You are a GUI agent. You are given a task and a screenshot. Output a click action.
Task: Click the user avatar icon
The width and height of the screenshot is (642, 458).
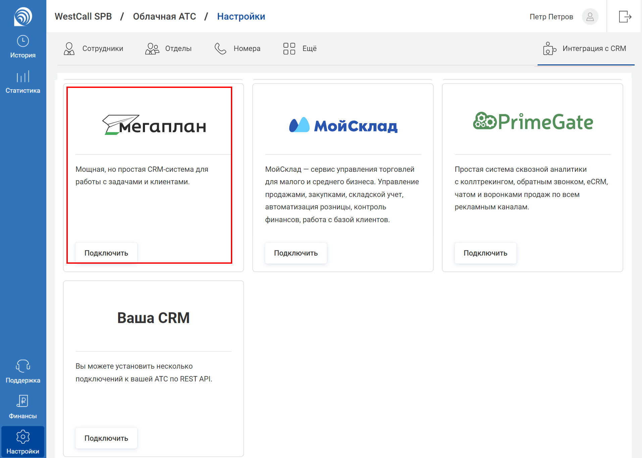pyautogui.click(x=590, y=16)
